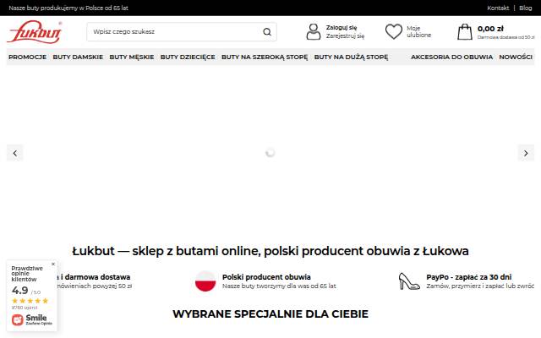Click 'PayPo - zapłać za 30 dni'

click(x=469, y=277)
